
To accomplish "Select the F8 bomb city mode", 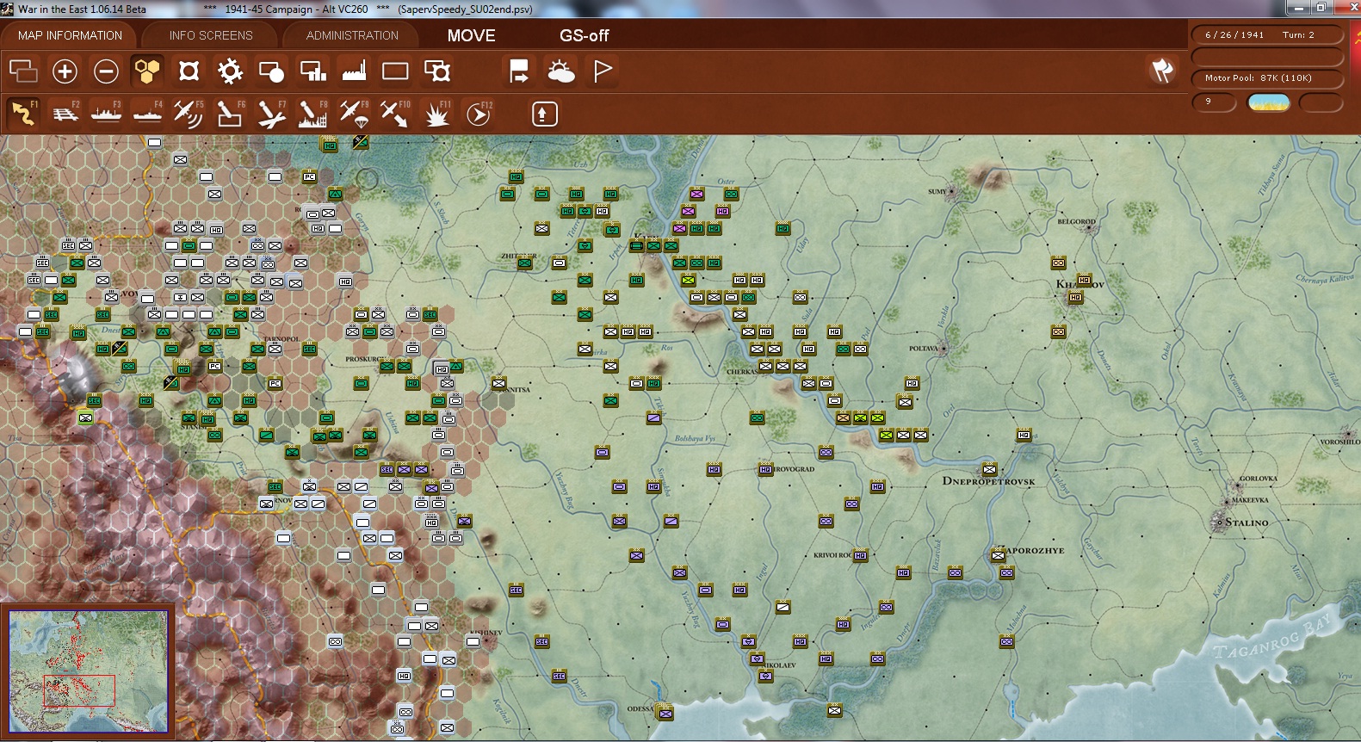I will 312,114.
